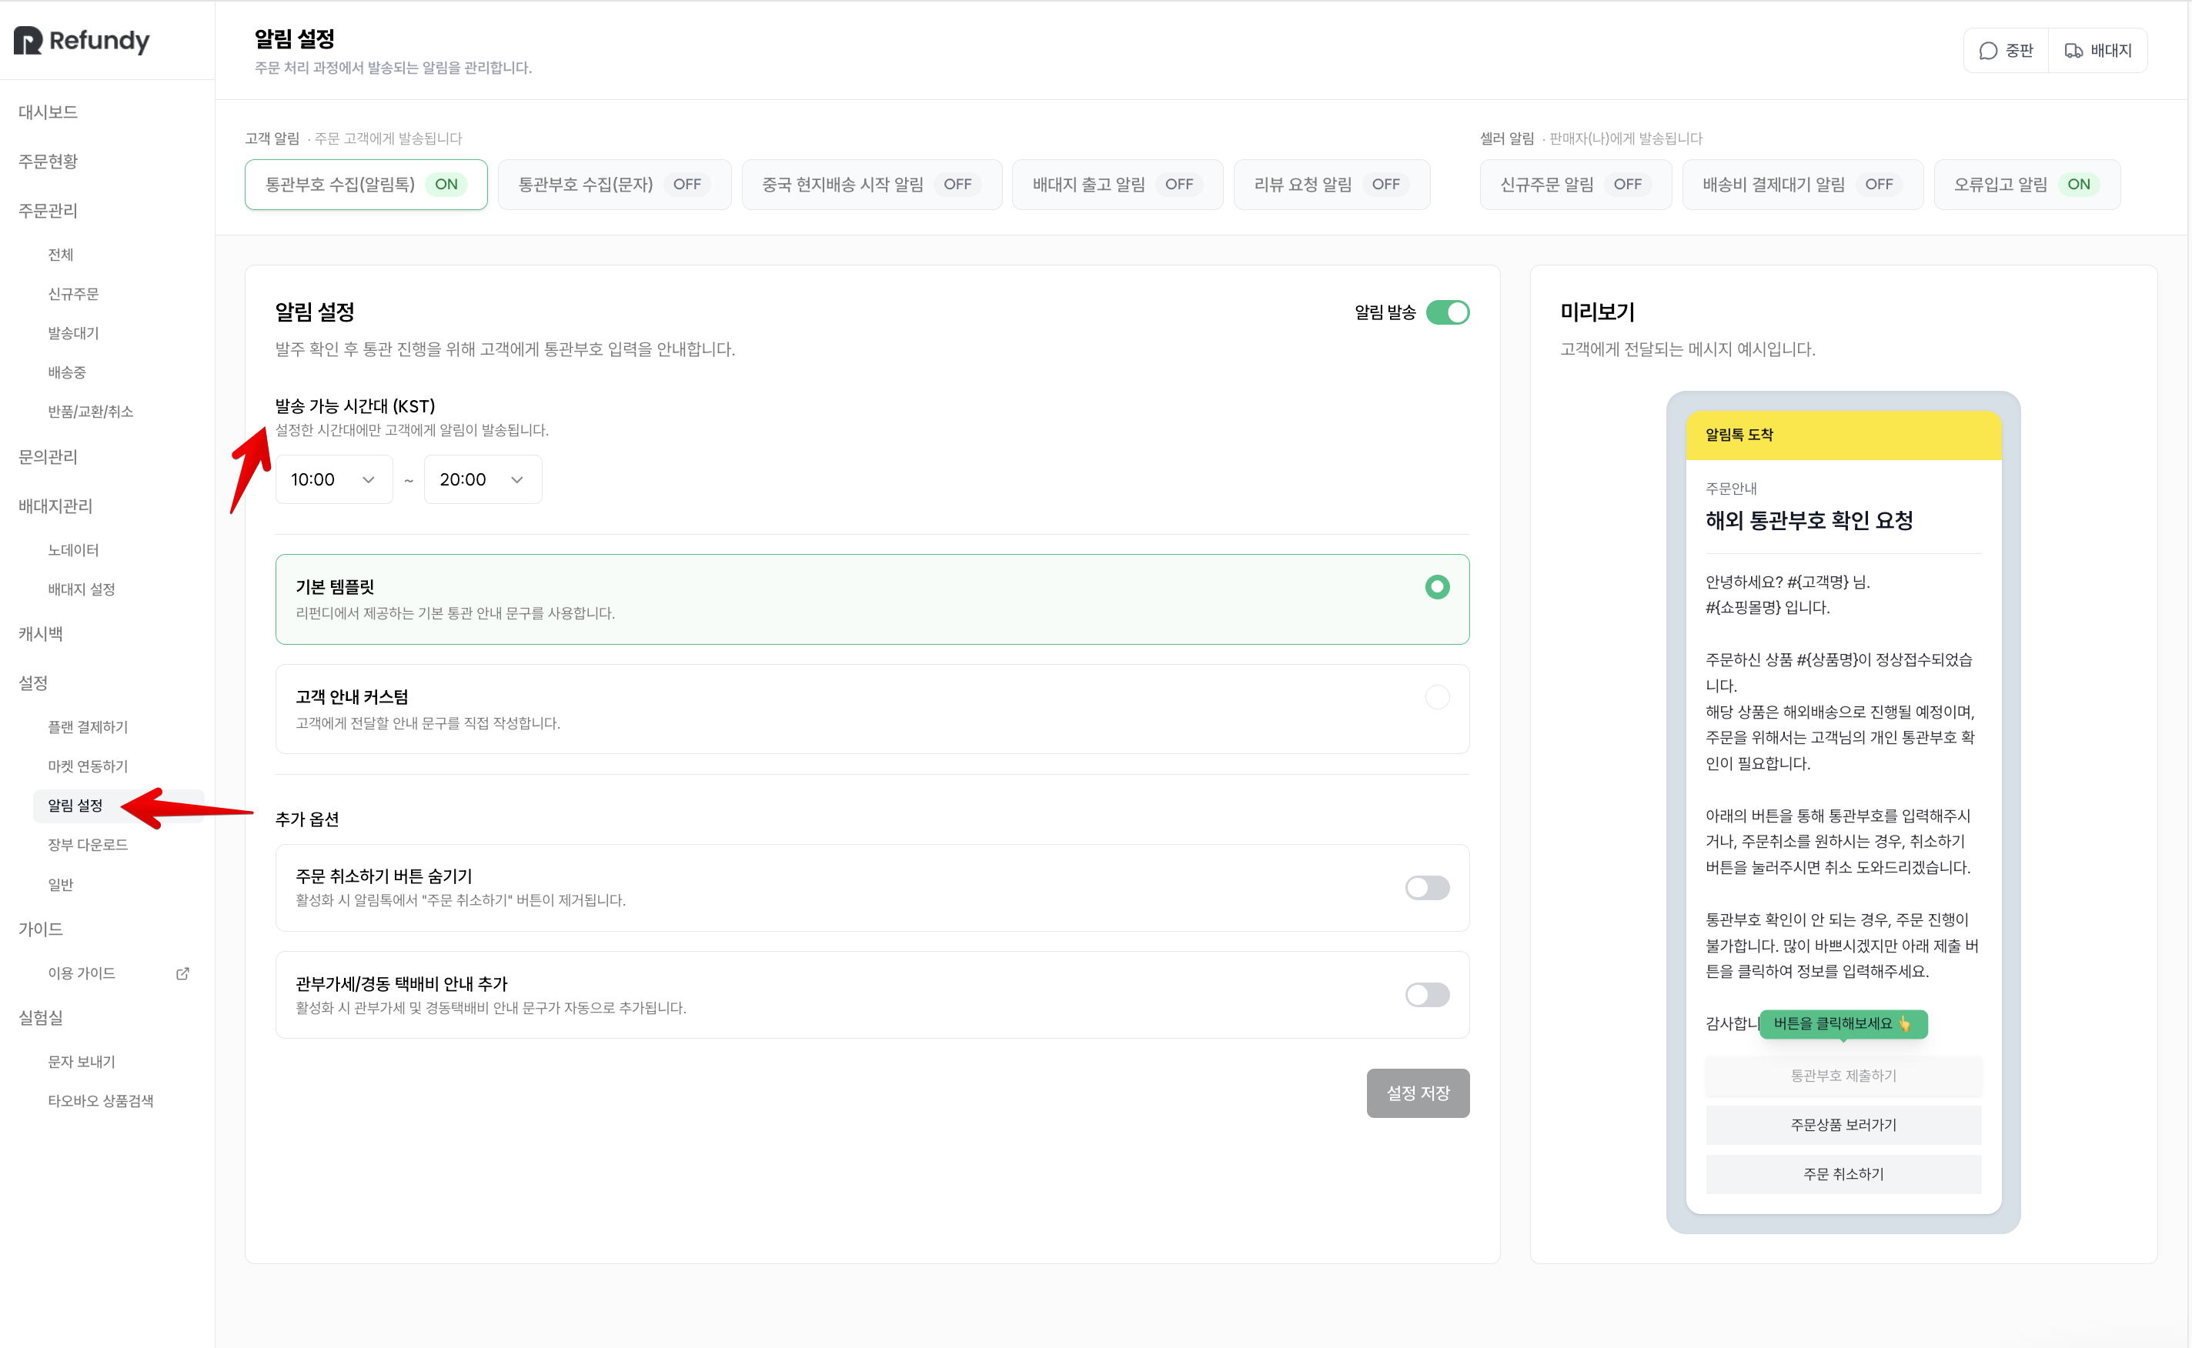Click the 설정 저장 button
The height and width of the screenshot is (1348, 2192).
pyautogui.click(x=1417, y=1092)
